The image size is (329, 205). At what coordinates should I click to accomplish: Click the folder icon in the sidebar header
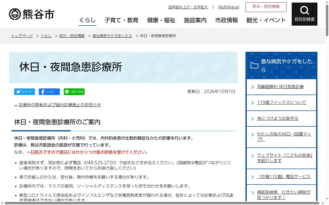[x=254, y=66]
